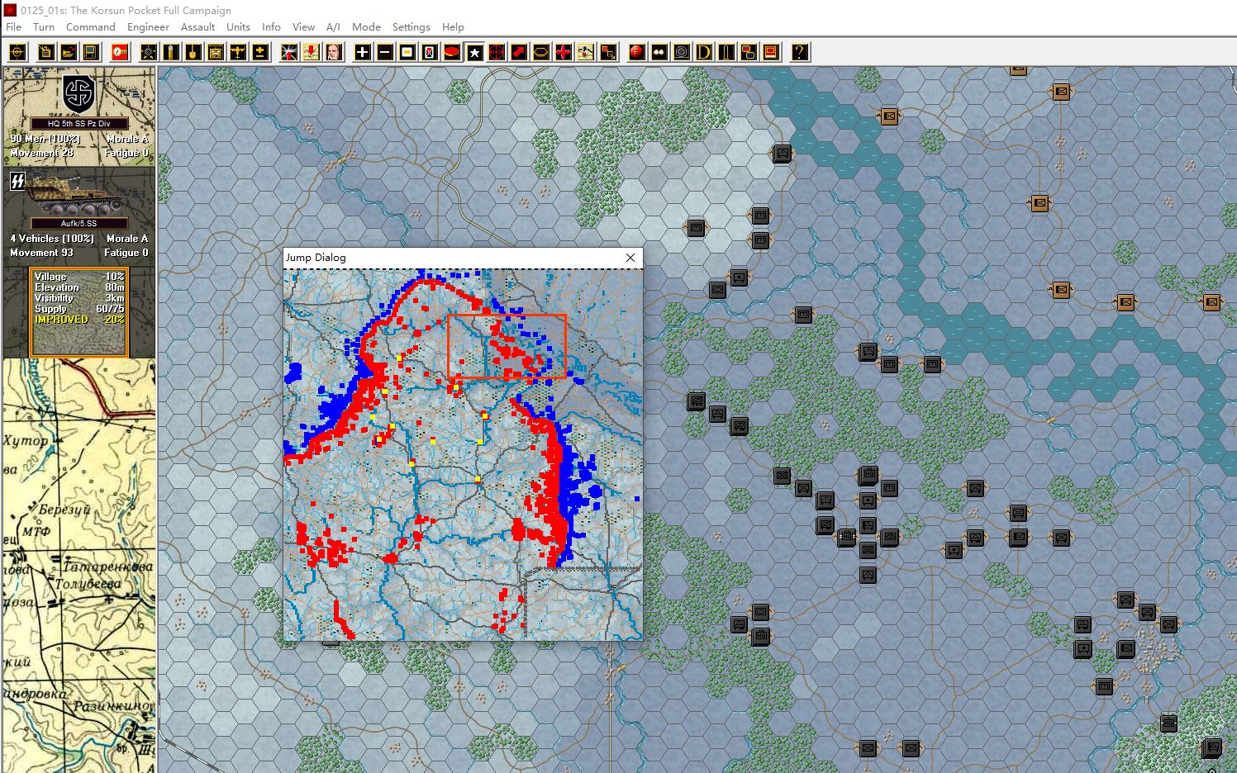Select the HQ 5th SS Pz Div unit card

tap(79, 116)
